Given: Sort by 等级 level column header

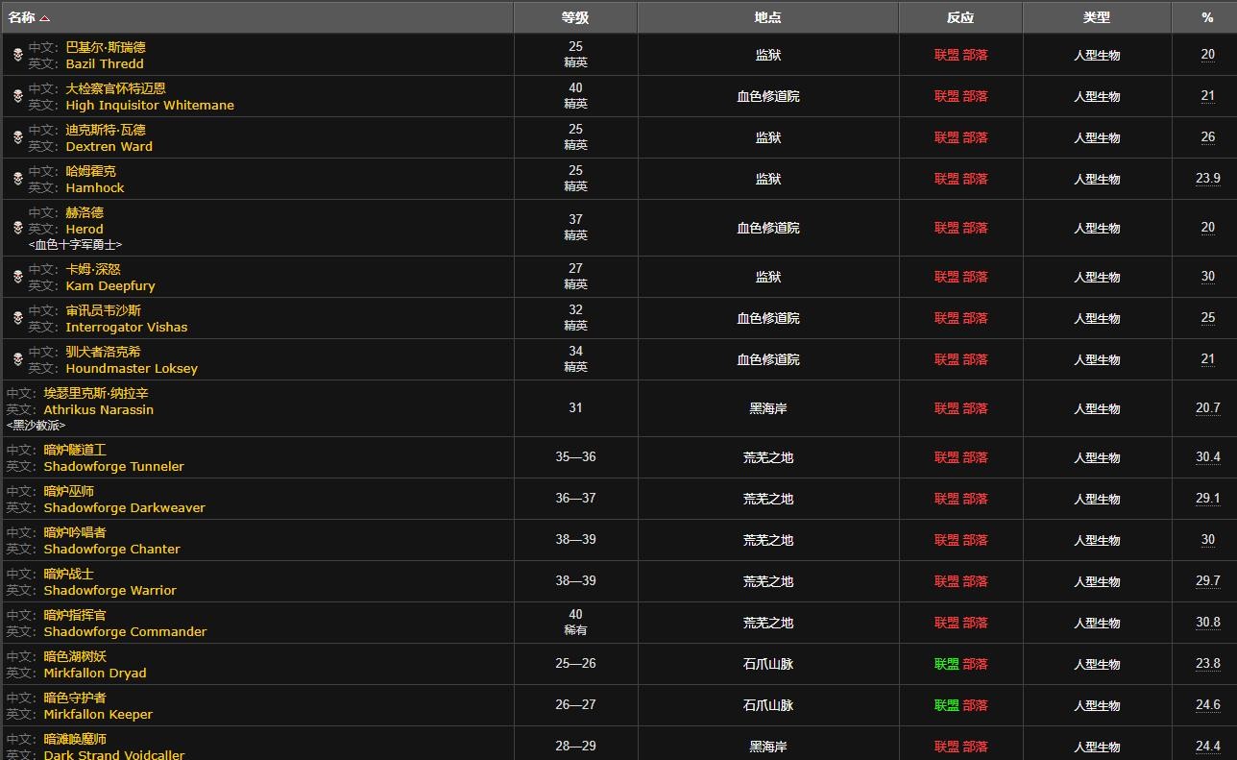Looking at the screenshot, I should tap(575, 17).
